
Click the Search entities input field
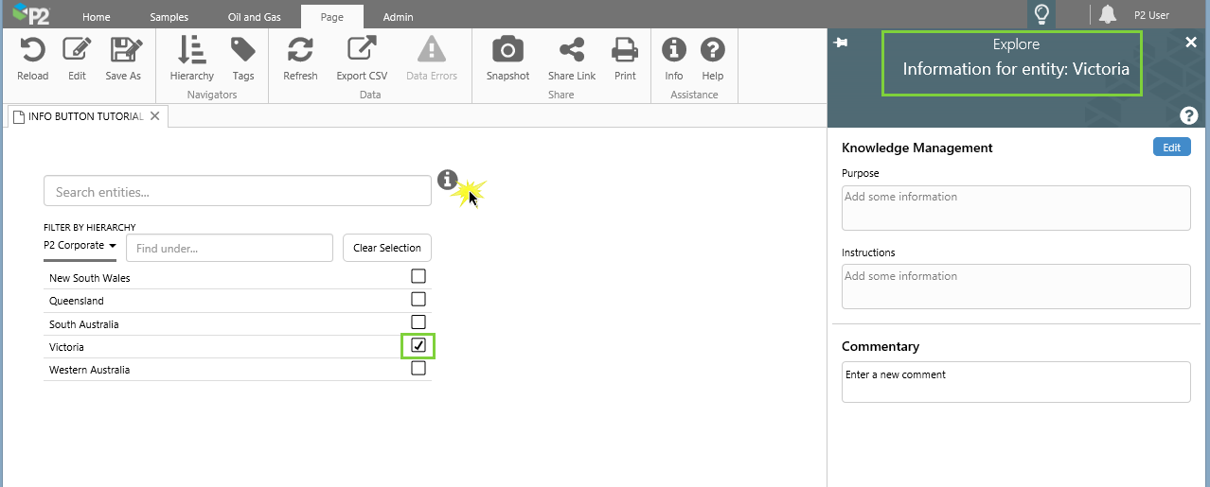[238, 191]
